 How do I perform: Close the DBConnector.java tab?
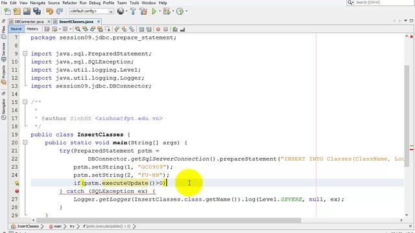pyautogui.click(x=49, y=21)
